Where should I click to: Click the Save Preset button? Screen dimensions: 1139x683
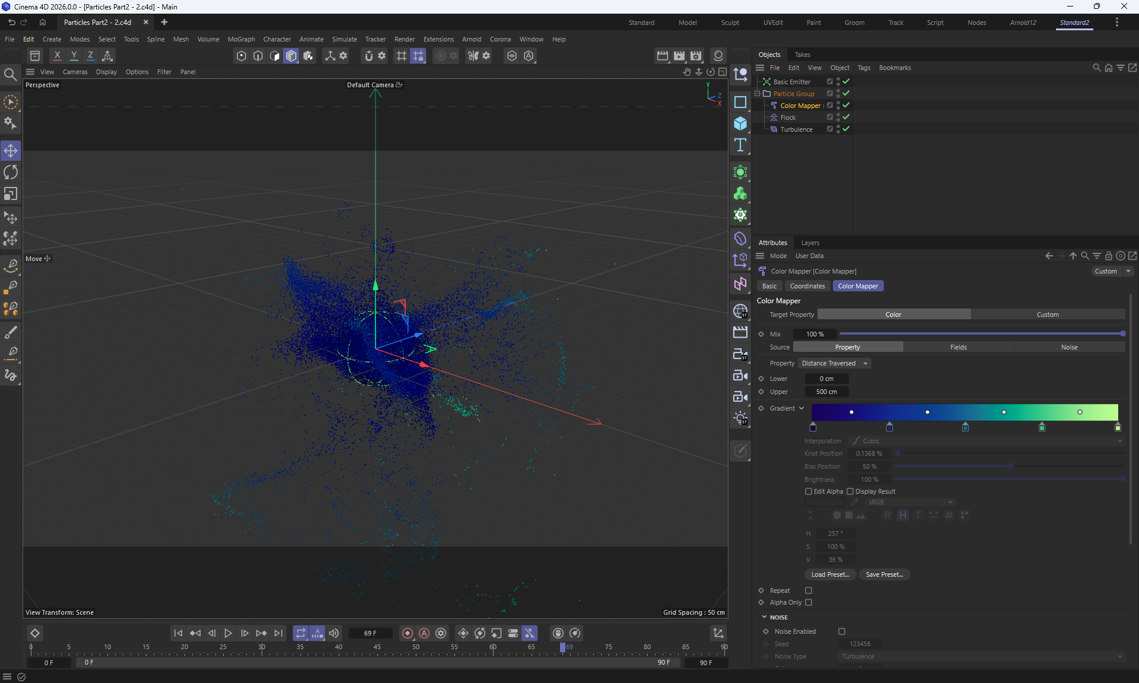click(x=884, y=574)
